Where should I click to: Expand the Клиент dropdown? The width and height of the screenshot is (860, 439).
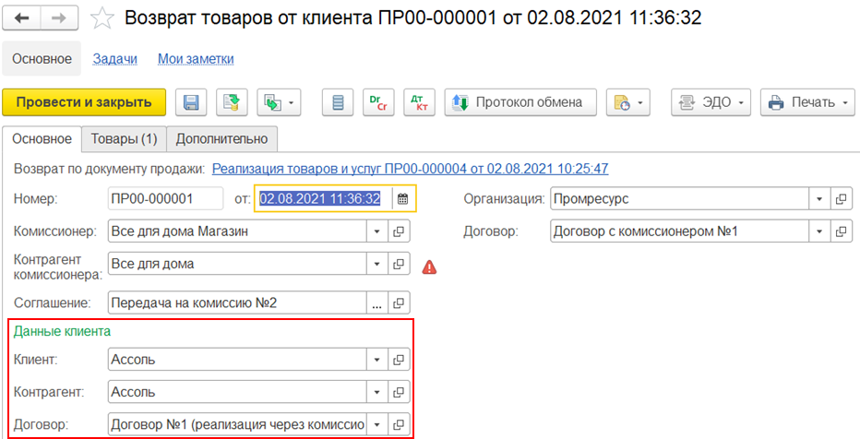click(x=376, y=360)
